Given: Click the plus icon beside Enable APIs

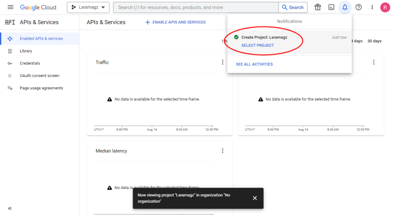Looking at the screenshot, I should (148, 22).
